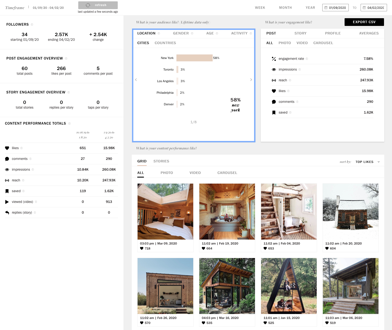Click heart icon in likes totals row
This screenshot has width=392, height=330.
[x=7, y=148]
